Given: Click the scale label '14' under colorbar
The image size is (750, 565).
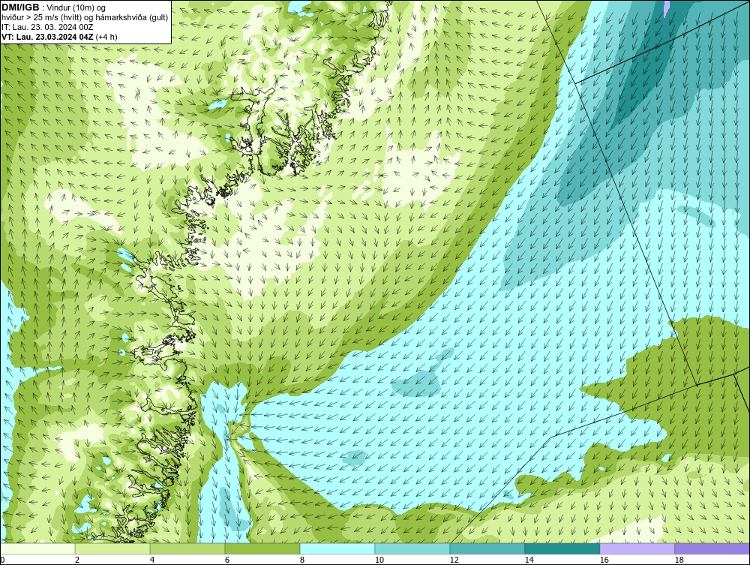Looking at the screenshot, I should [x=529, y=560].
